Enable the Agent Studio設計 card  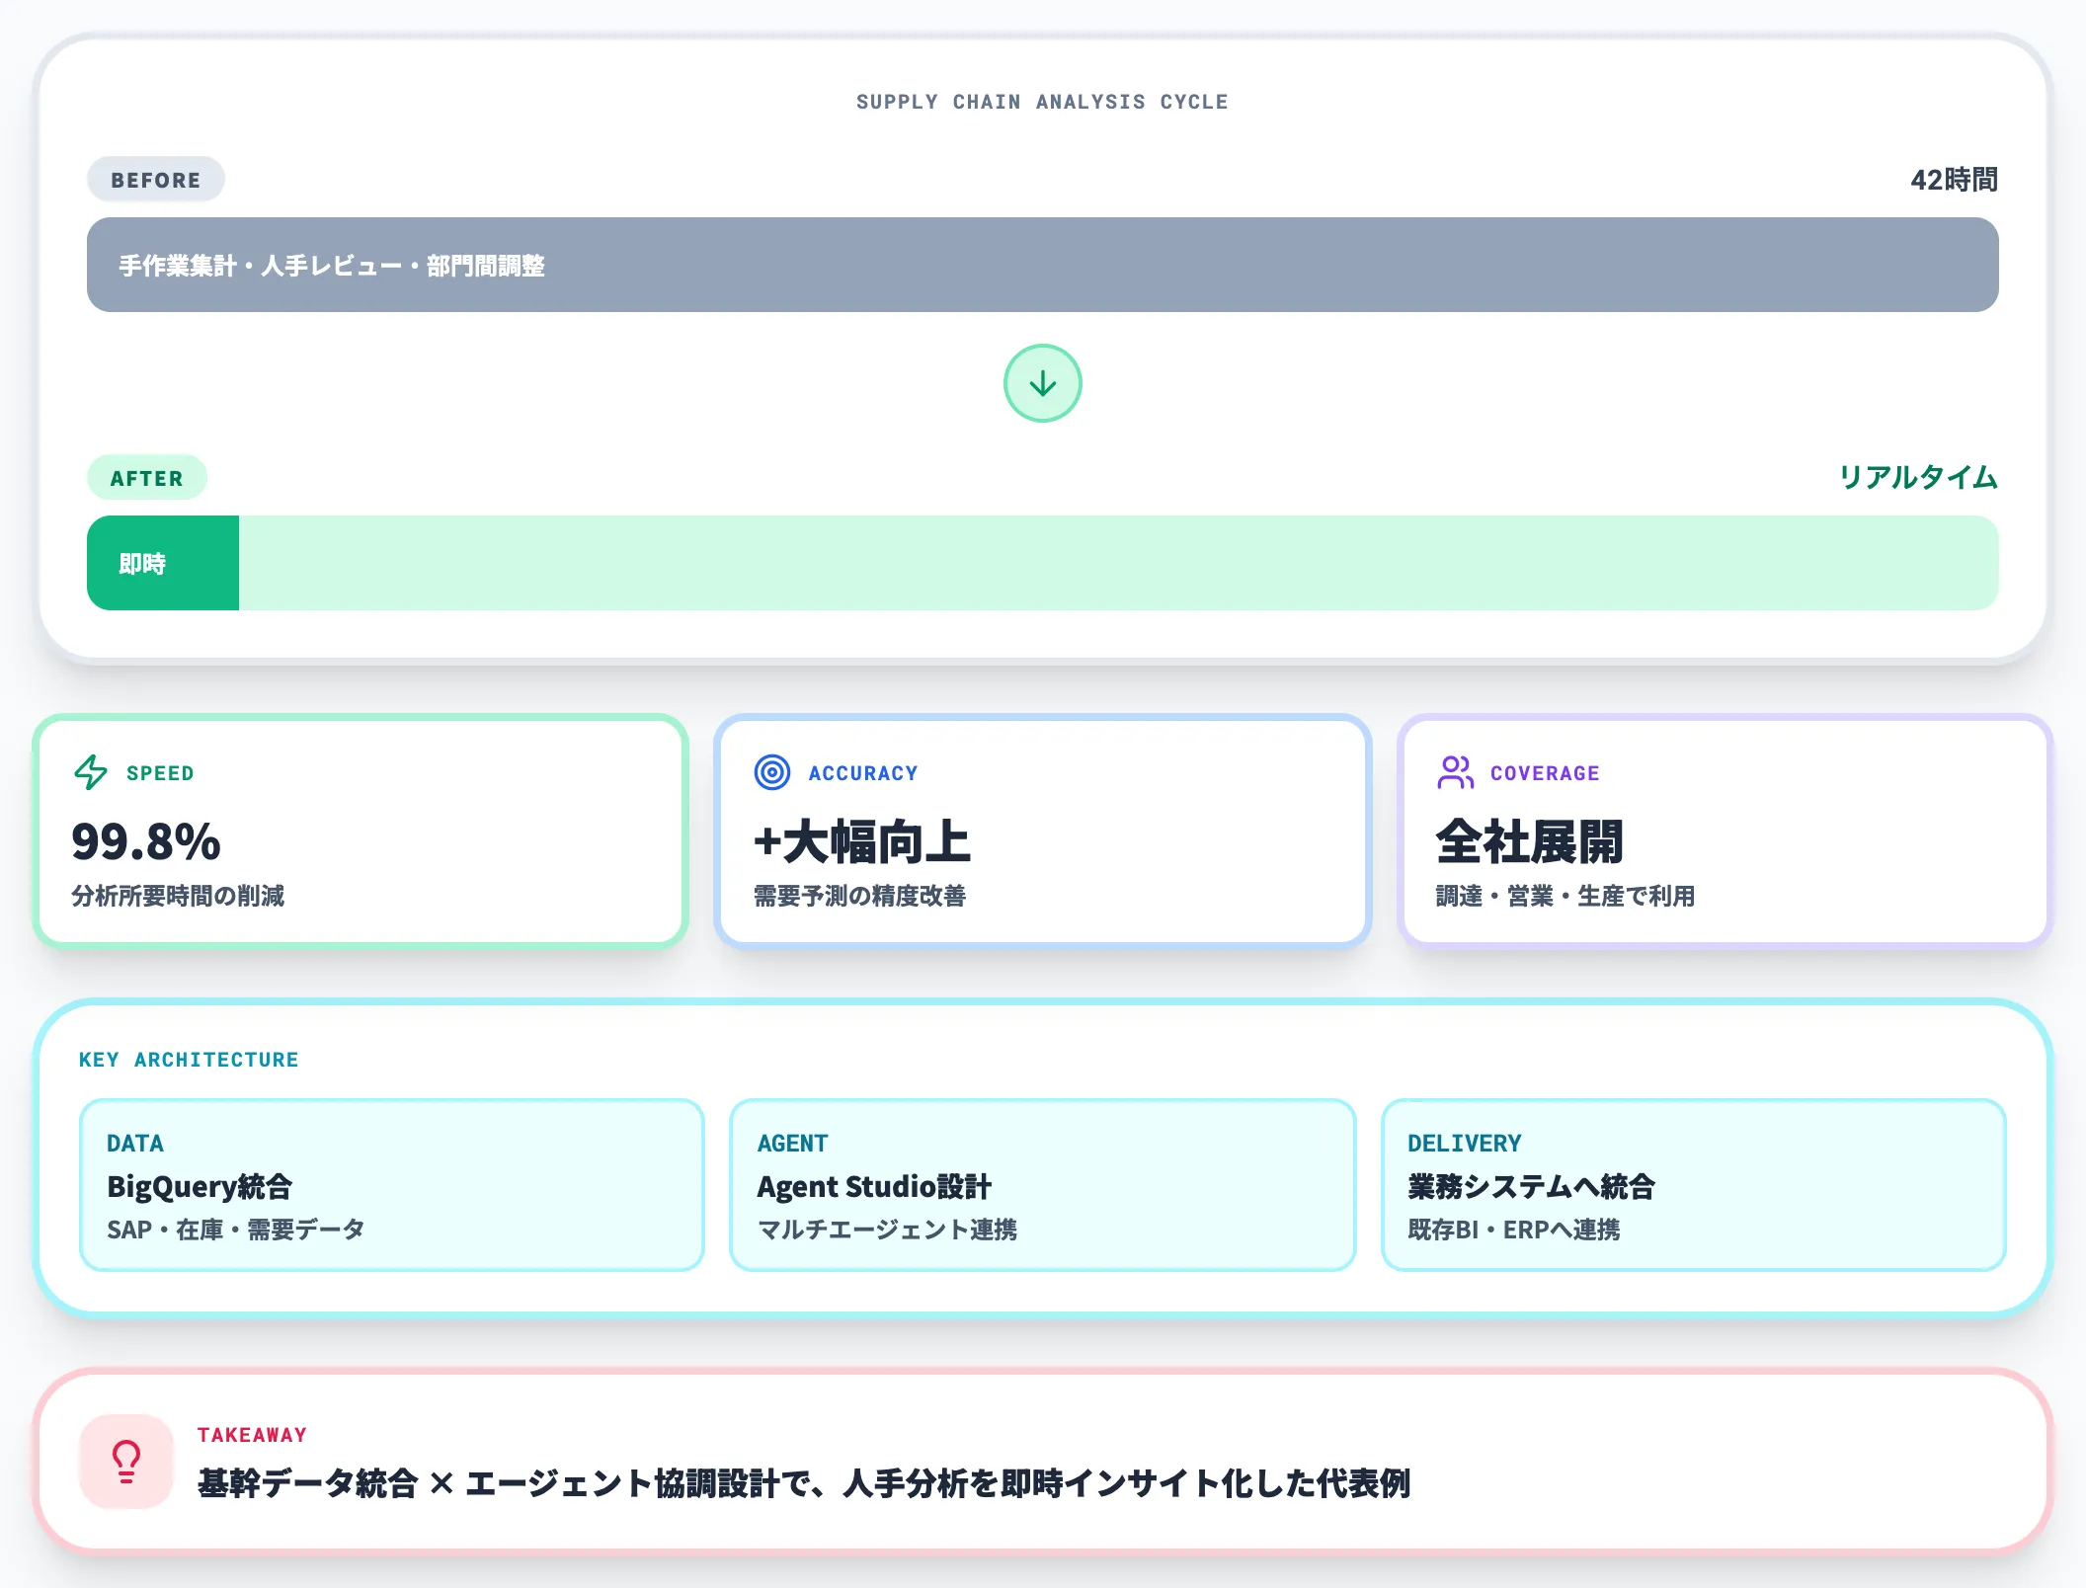pos(1041,1184)
